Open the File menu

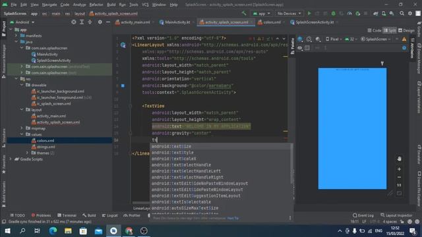coord(13,5)
